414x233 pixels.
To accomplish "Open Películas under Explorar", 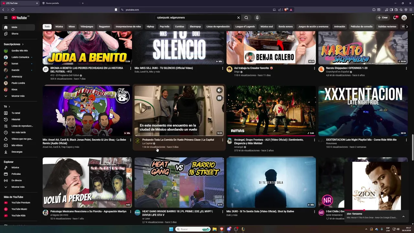I will 18,174.
